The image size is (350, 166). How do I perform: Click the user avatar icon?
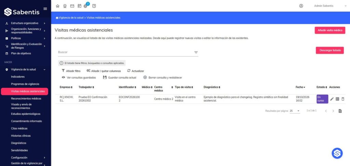coord(301,6)
